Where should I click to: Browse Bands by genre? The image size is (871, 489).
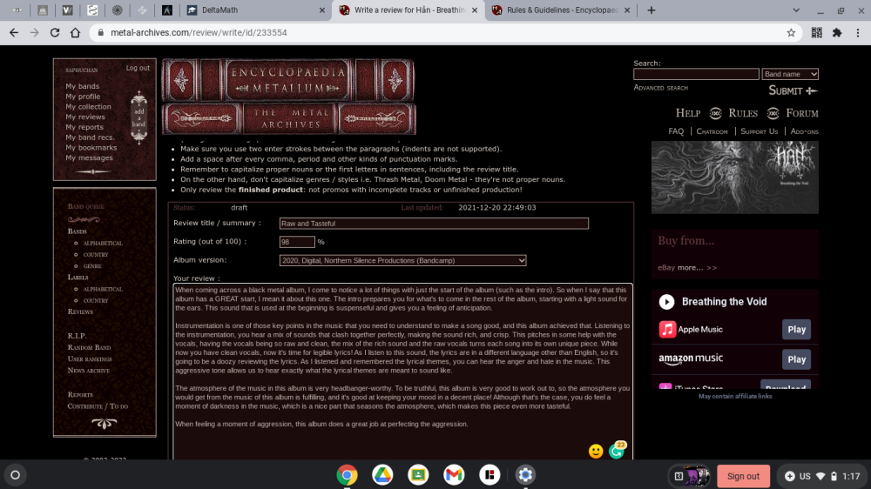92,266
